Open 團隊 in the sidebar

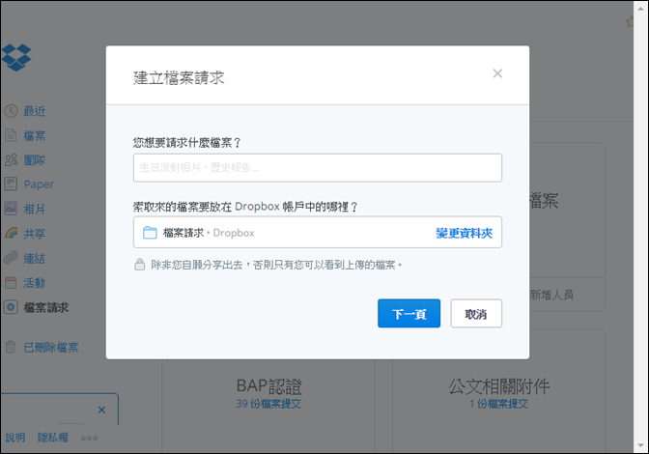(35, 159)
